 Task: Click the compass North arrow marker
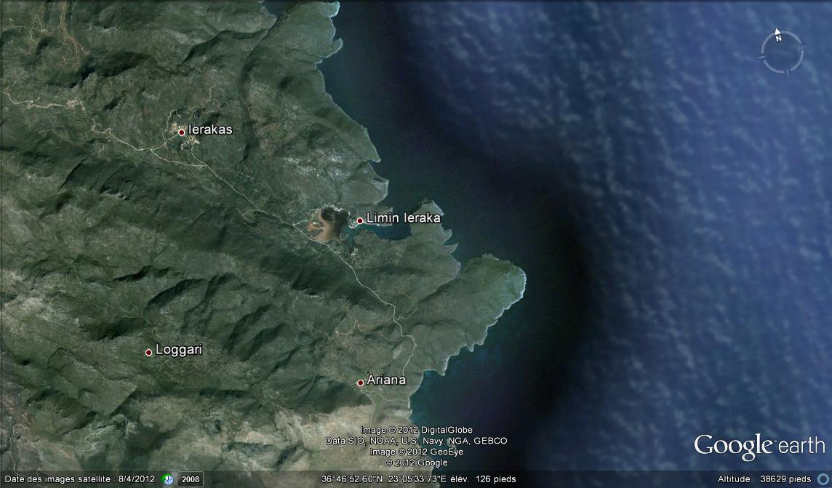(778, 35)
